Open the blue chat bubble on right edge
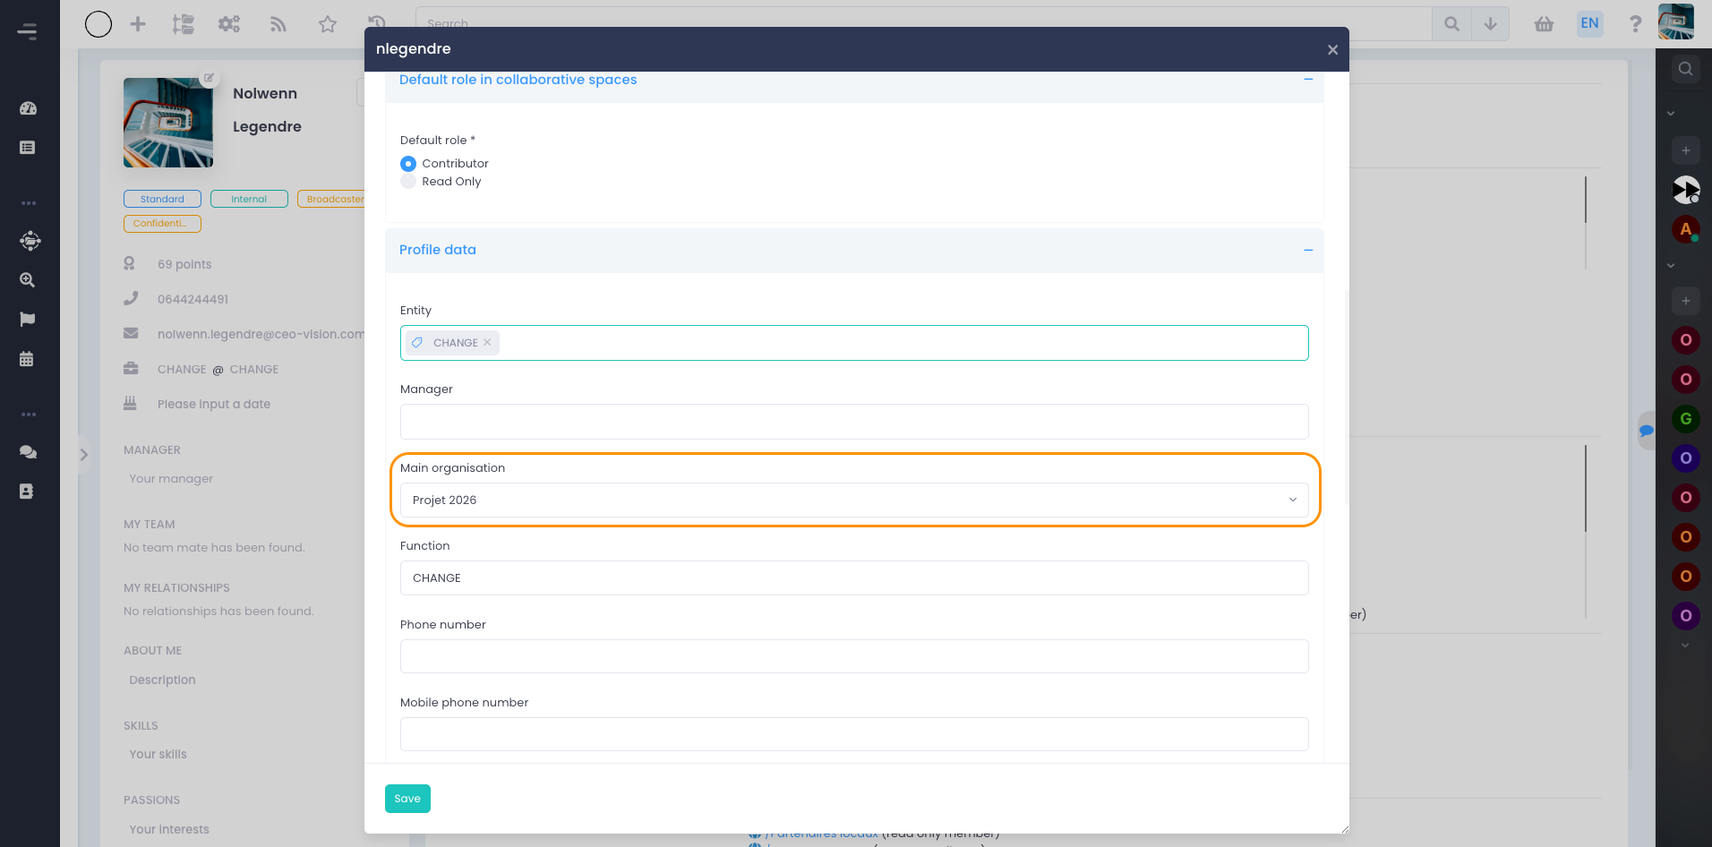 click(1647, 431)
